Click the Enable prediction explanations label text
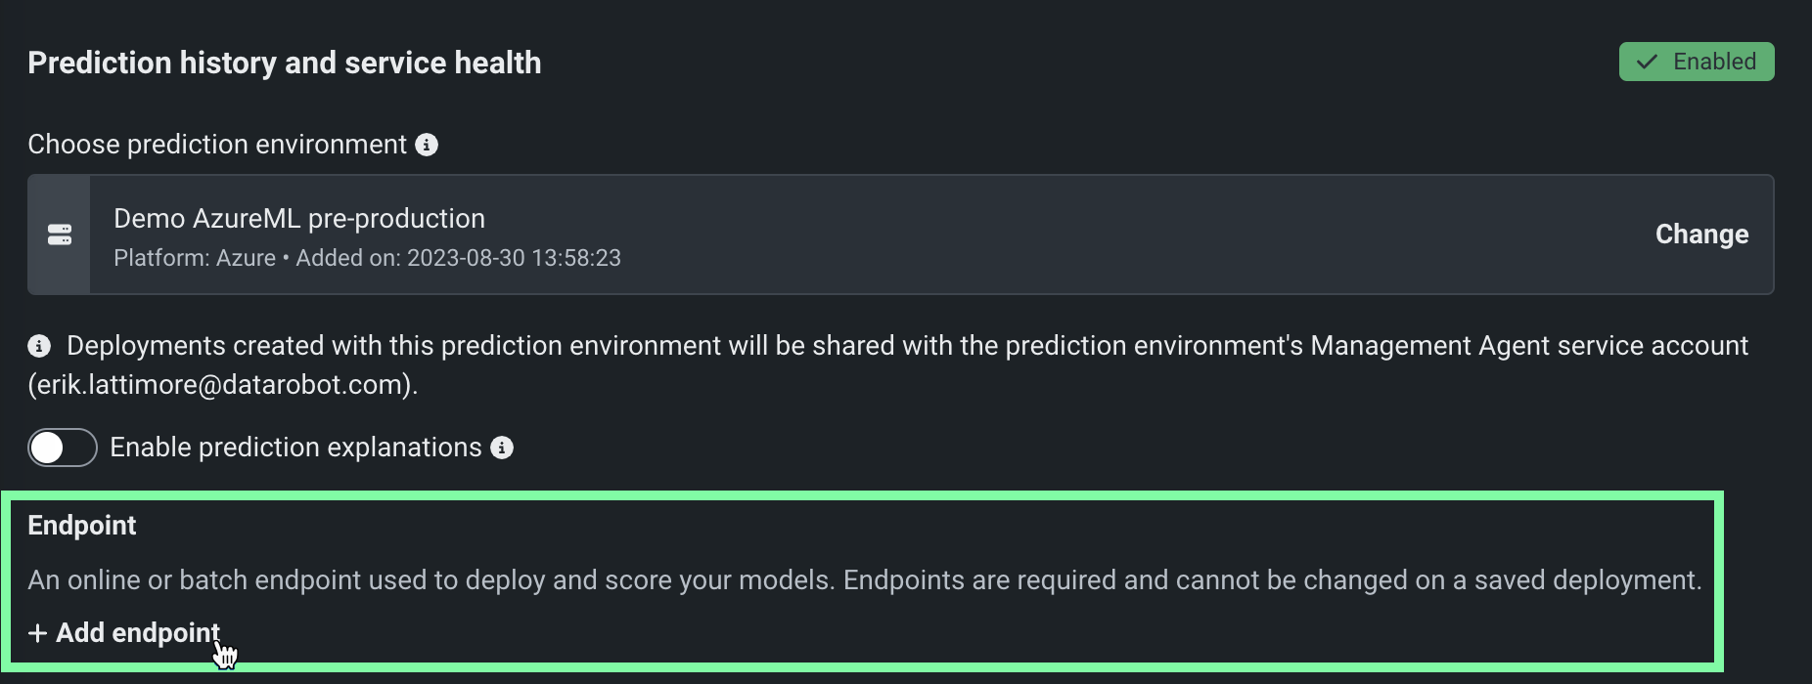The image size is (1812, 684). coord(295,448)
